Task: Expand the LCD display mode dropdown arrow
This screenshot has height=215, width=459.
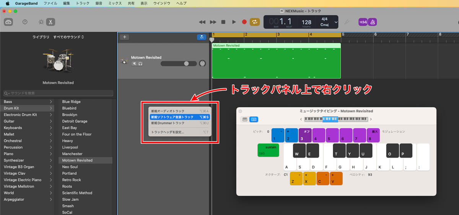Action: click(336, 22)
